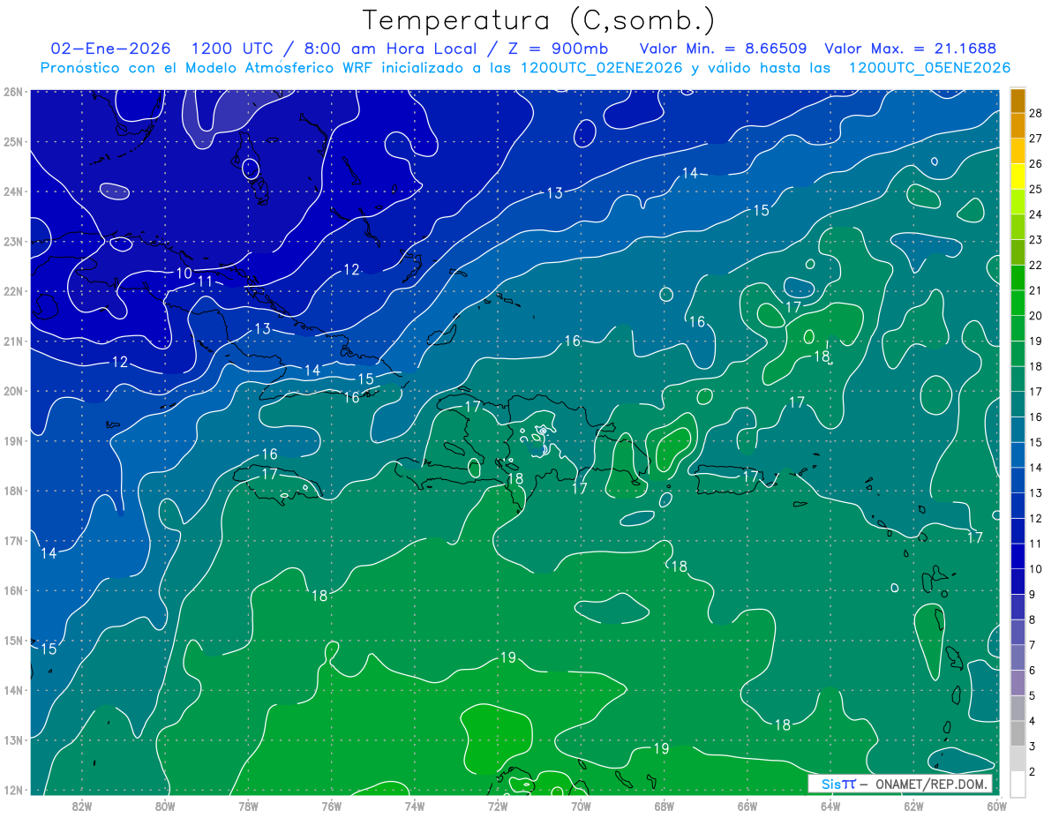Viewport: 1059px width, 818px height.
Task: Click the valid-until time "1200UTC_05ENE2026"
Action: (929, 68)
